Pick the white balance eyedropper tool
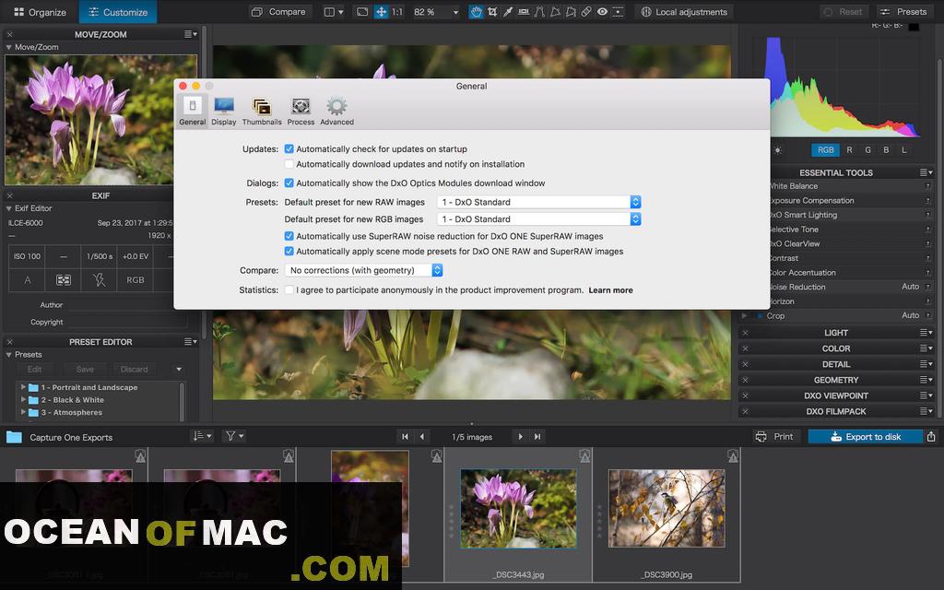 point(508,12)
